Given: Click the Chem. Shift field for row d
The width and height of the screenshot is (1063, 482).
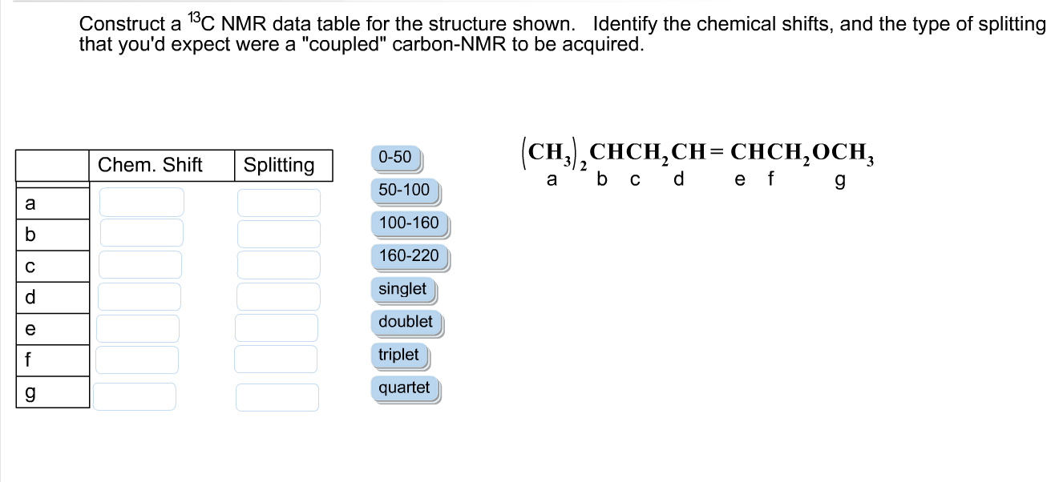Looking at the screenshot, I should (x=139, y=296).
